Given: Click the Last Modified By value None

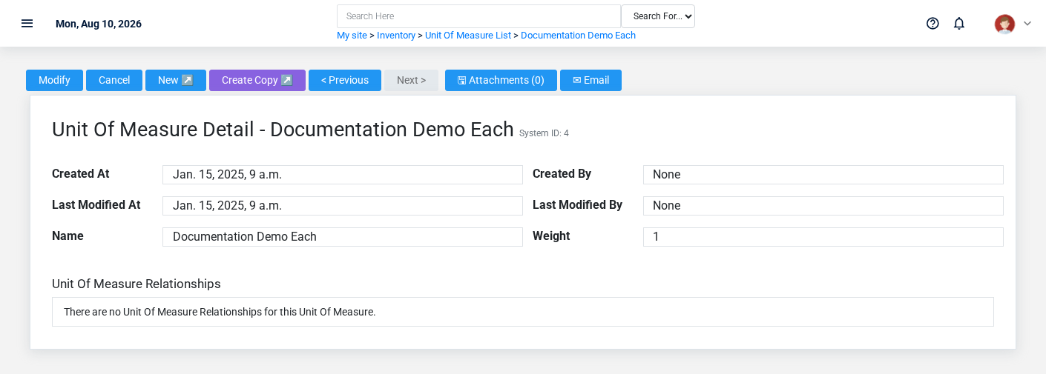Looking at the screenshot, I should 823,206.
